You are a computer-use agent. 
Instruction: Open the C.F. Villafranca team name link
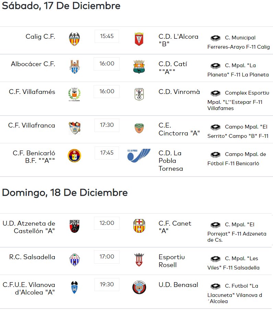[x=32, y=125]
